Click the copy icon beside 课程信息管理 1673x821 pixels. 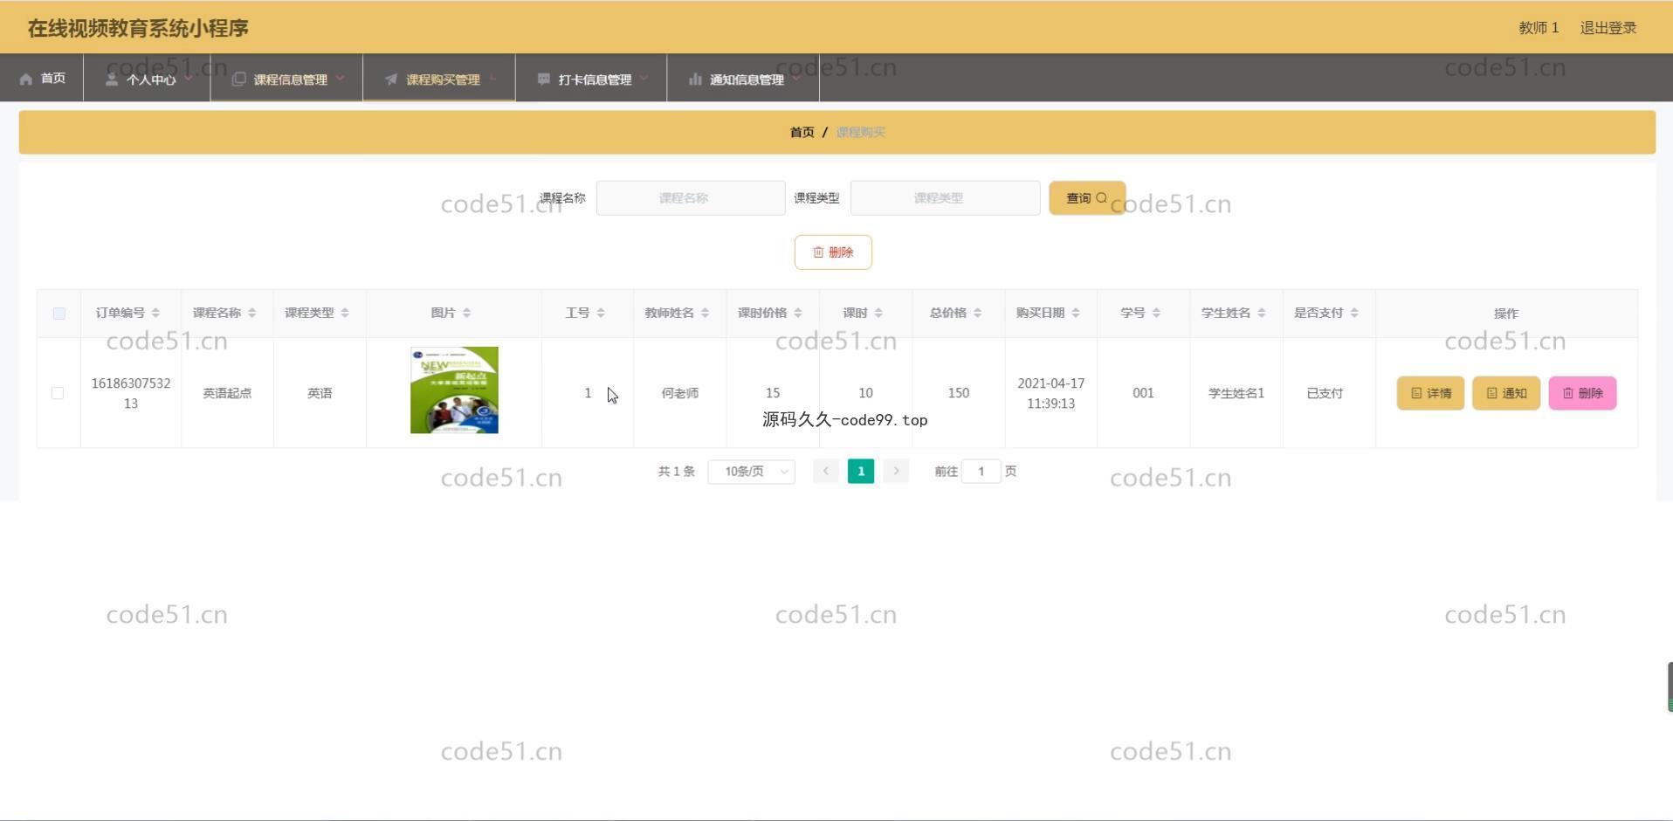click(x=238, y=79)
